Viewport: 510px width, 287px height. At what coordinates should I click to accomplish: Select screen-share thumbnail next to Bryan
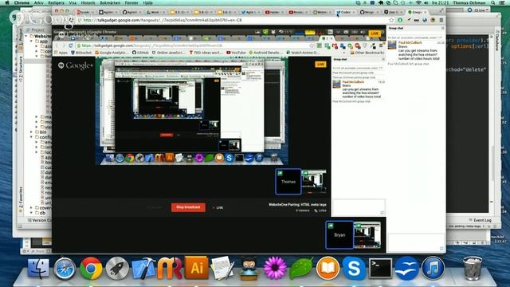pyautogui.click(x=367, y=235)
